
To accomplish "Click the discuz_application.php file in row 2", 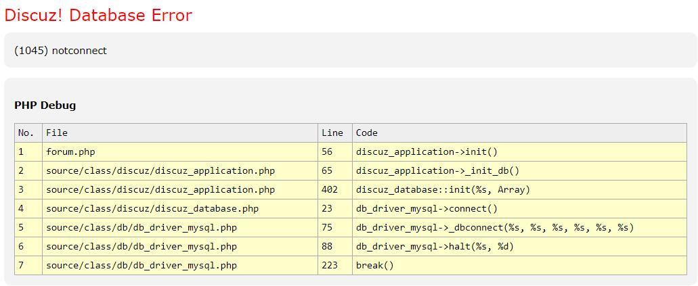I will [x=180, y=171].
